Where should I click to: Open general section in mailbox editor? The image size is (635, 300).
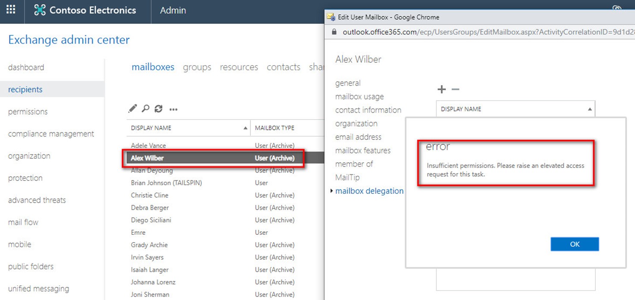coord(348,83)
